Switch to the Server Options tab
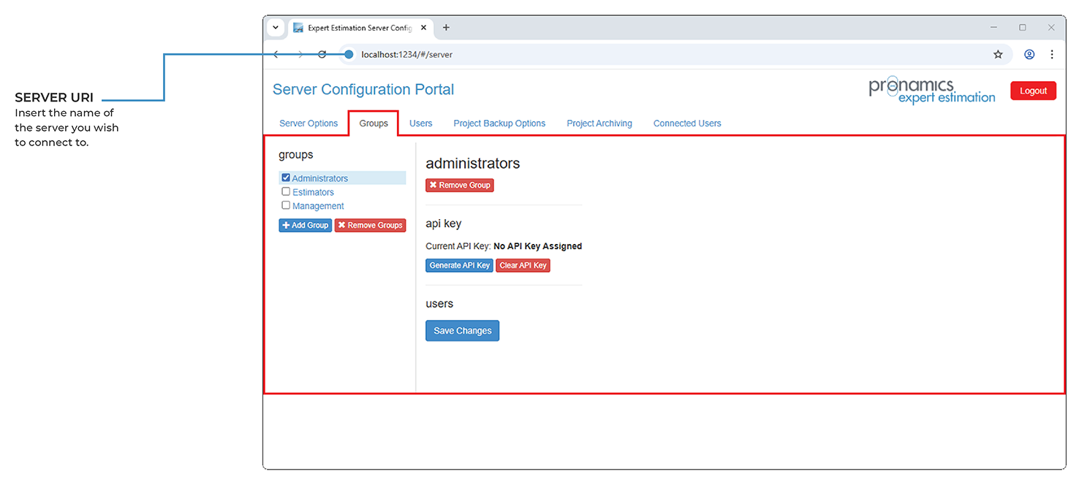1082x485 pixels. pyautogui.click(x=309, y=123)
